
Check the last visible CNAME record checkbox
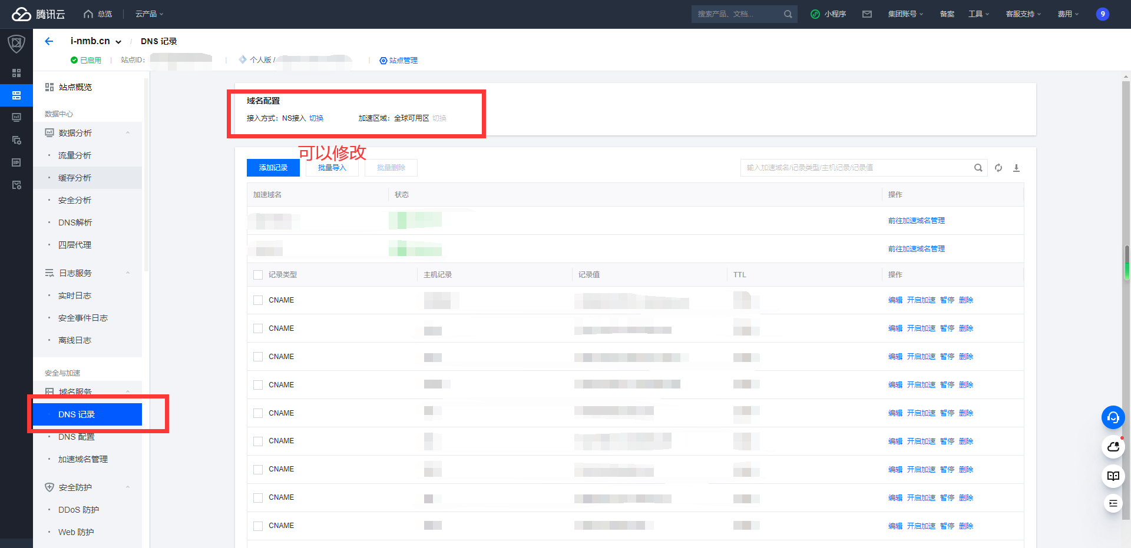(258, 526)
